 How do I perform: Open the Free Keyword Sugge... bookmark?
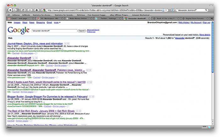click(x=97, y=15)
